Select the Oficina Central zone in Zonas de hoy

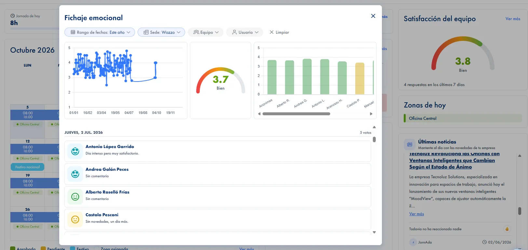click(463, 119)
